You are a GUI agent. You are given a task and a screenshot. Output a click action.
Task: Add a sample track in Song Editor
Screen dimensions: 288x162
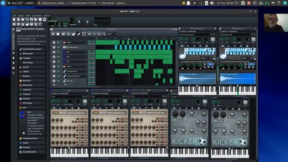tap(68, 34)
